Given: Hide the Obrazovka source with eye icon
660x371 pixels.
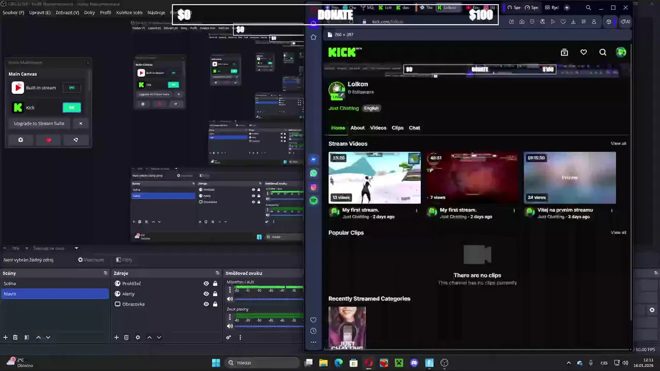Looking at the screenshot, I should tap(206, 304).
